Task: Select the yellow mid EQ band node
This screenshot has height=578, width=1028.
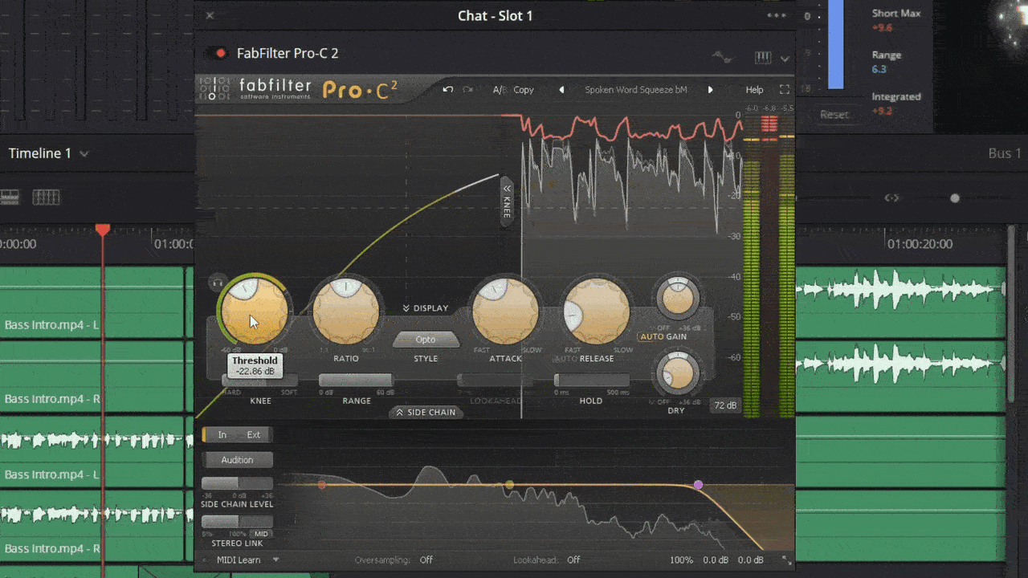Action: pyautogui.click(x=509, y=485)
